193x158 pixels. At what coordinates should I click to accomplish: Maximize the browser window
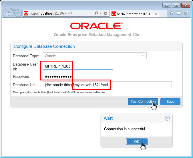pos(176,5)
